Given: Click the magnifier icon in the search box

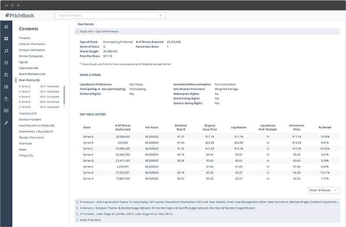Looking at the screenshot, I should (x=160, y=16).
